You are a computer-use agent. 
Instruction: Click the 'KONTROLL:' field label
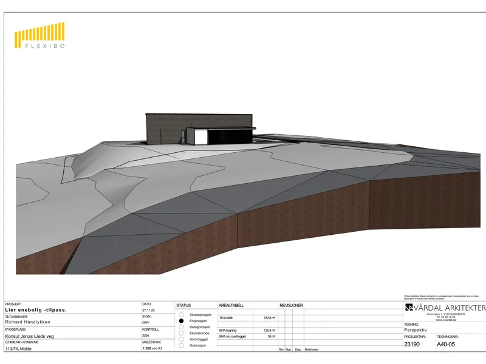[x=151, y=329]
